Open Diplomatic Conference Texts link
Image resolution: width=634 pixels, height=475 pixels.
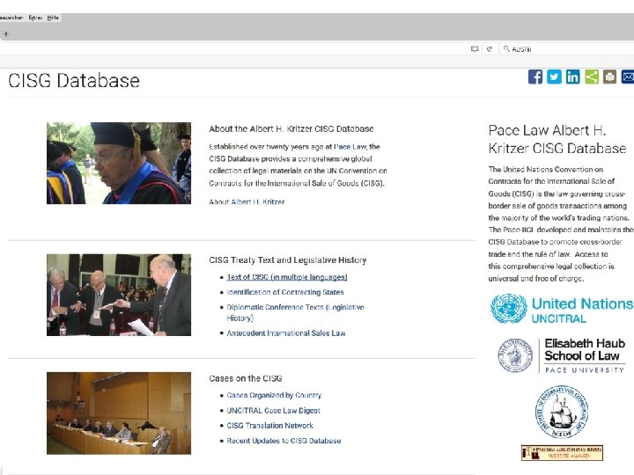(x=296, y=312)
